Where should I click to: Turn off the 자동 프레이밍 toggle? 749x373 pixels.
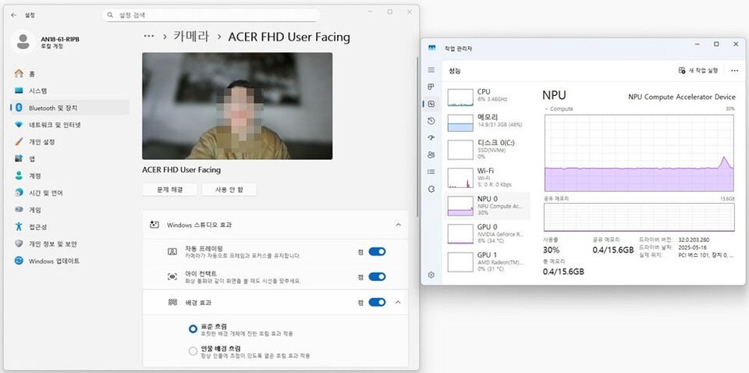(x=377, y=252)
